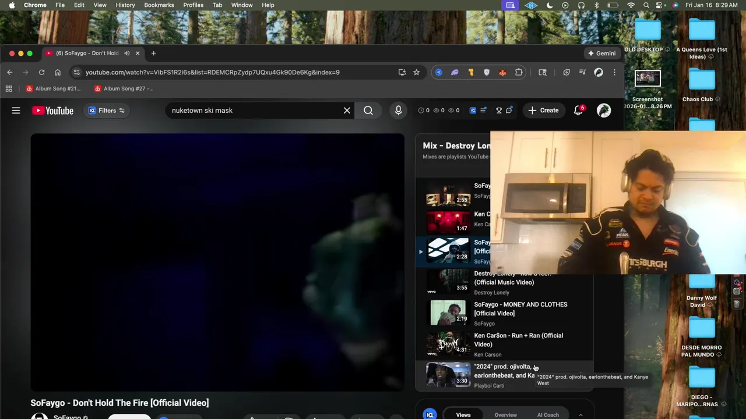Toggle Do Not Disturb moon icon
The width and height of the screenshot is (746, 419).
[x=550, y=5]
